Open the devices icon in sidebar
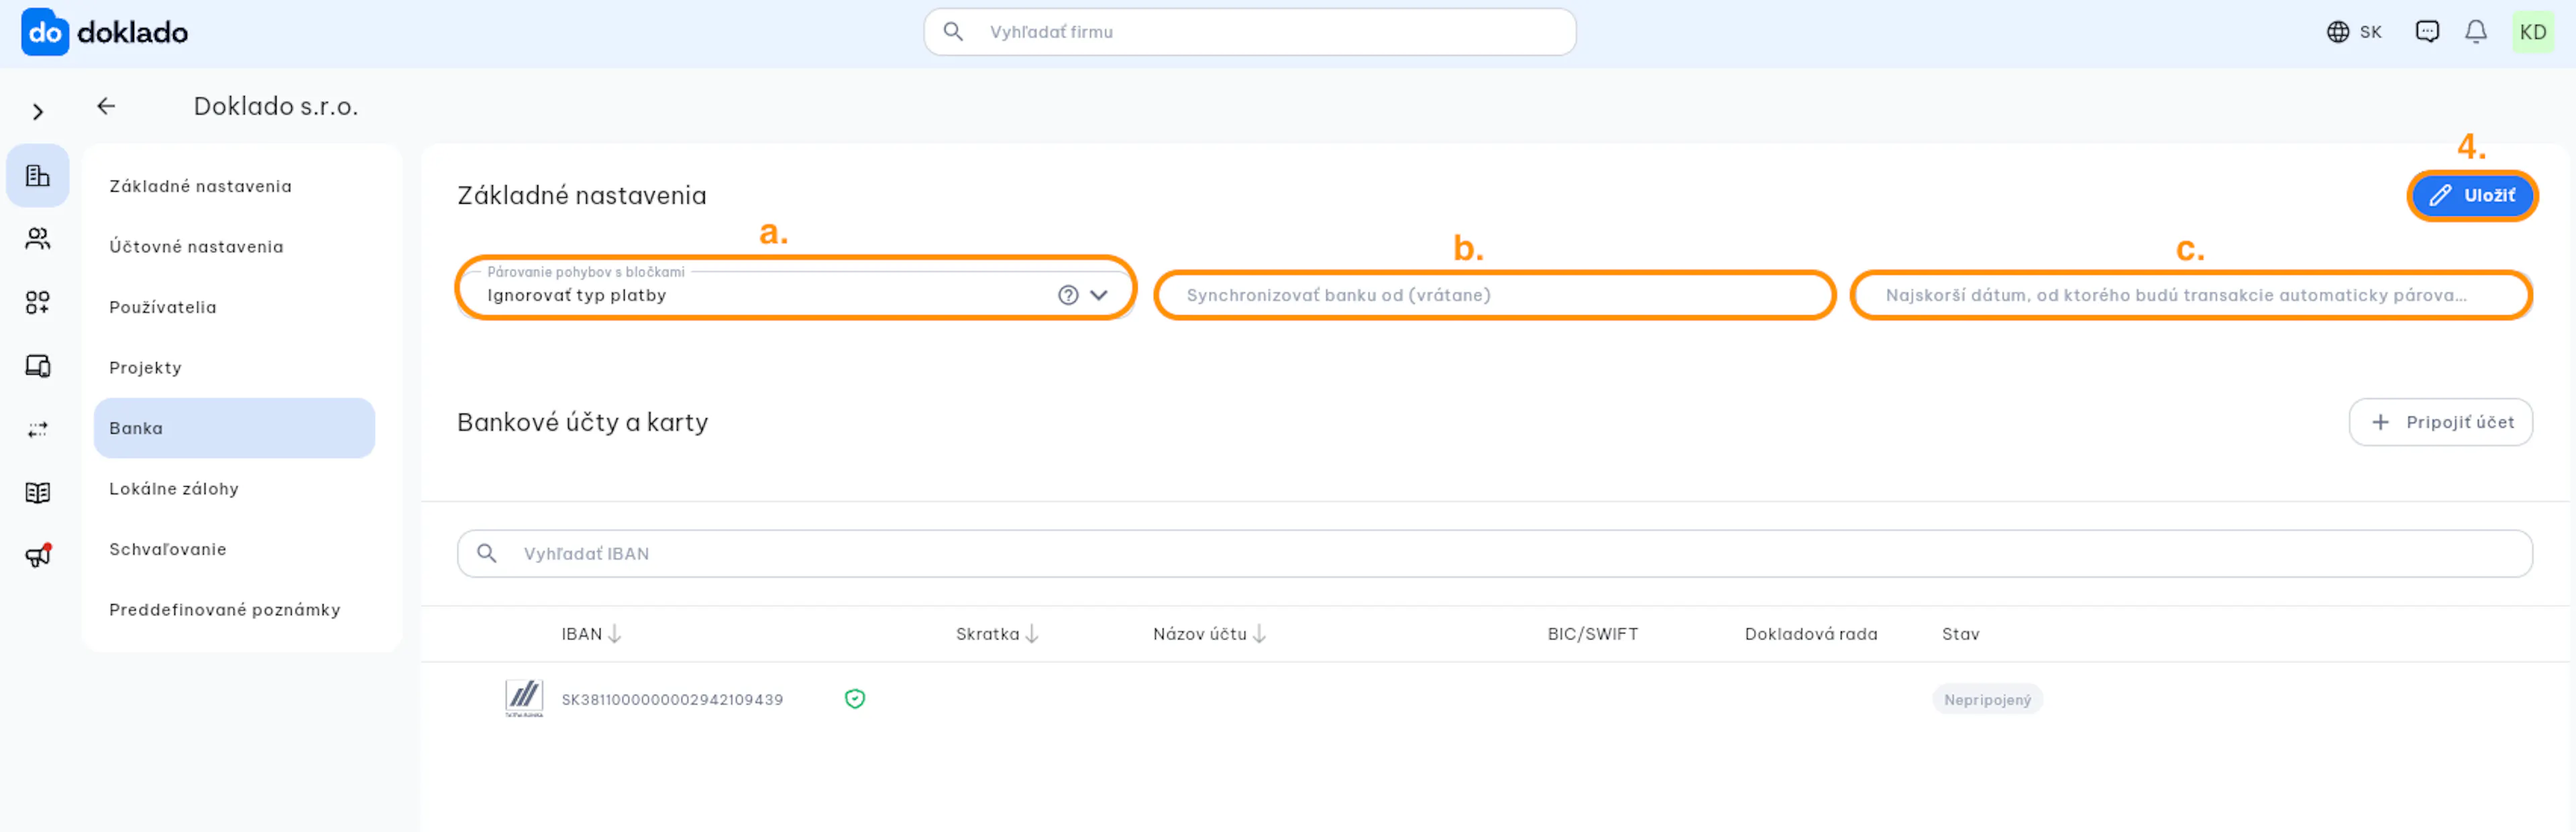The width and height of the screenshot is (2576, 832). pyautogui.click(x=38, y=367)
